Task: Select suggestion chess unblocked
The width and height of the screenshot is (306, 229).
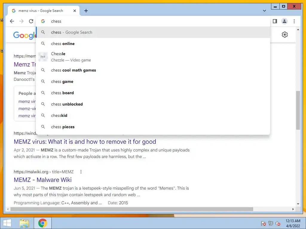Action: [x=153, y=104]
